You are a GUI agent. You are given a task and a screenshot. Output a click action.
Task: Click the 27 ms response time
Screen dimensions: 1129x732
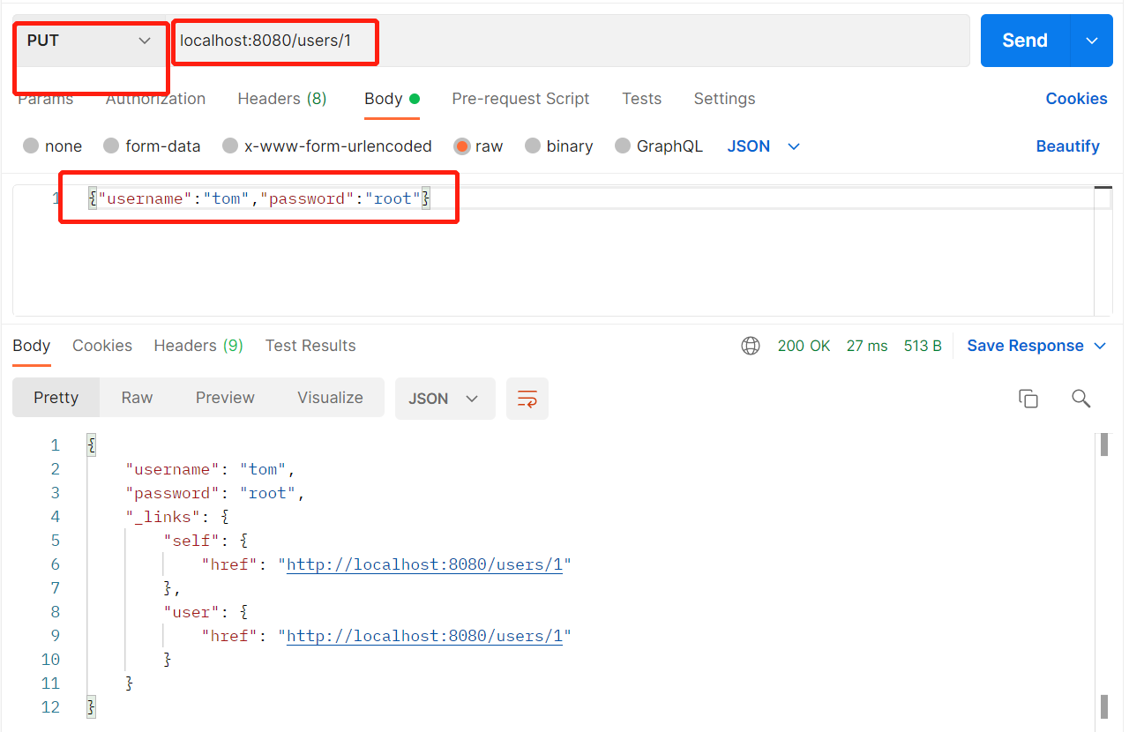tap(867, 346)
